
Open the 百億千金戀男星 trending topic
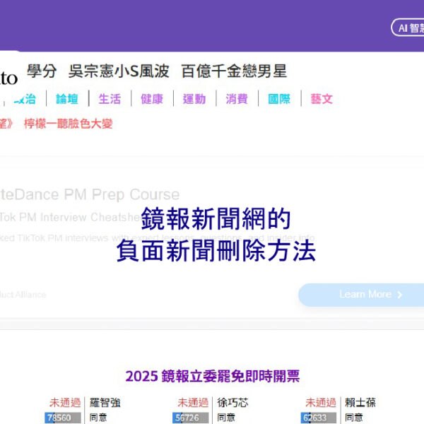point(234,71)
